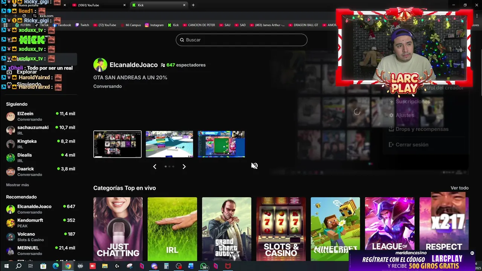Screen dimensions: 482x271
Task: Open the Just Chatting category card
Action: click(x=118, y=229)
